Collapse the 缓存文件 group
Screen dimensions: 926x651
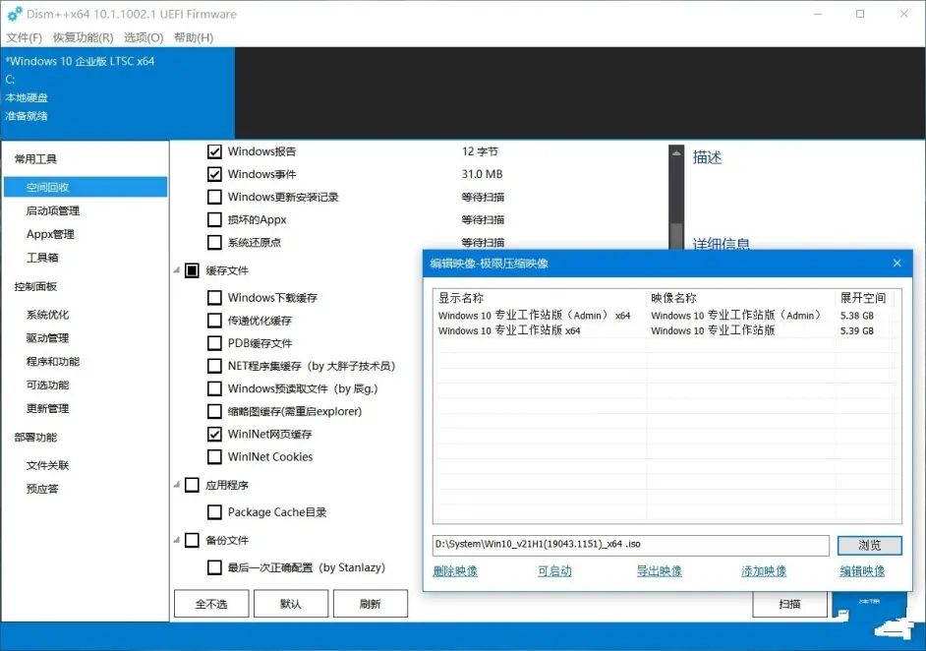point(177,270)
